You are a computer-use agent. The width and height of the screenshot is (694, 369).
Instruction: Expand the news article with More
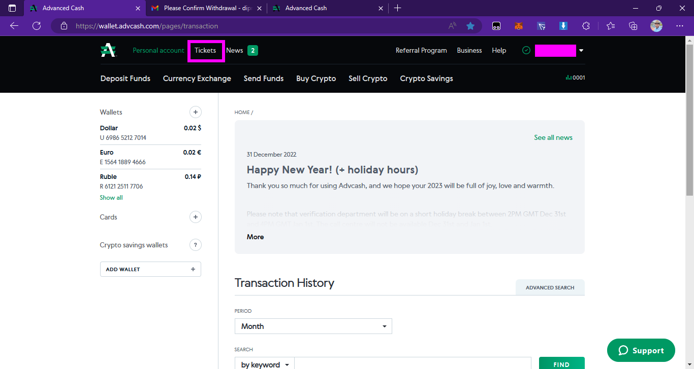[256, 237]
